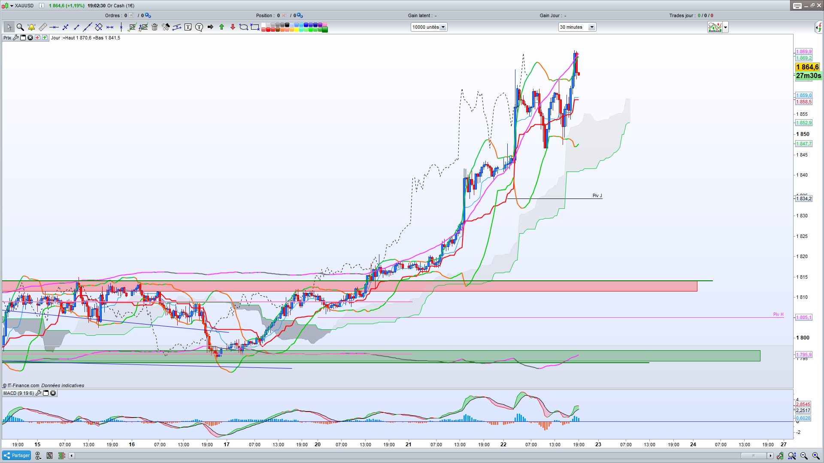Viewport: 824px width, 463px height.
Task: Insert a black right arrow marker
Action: point(210,27)
